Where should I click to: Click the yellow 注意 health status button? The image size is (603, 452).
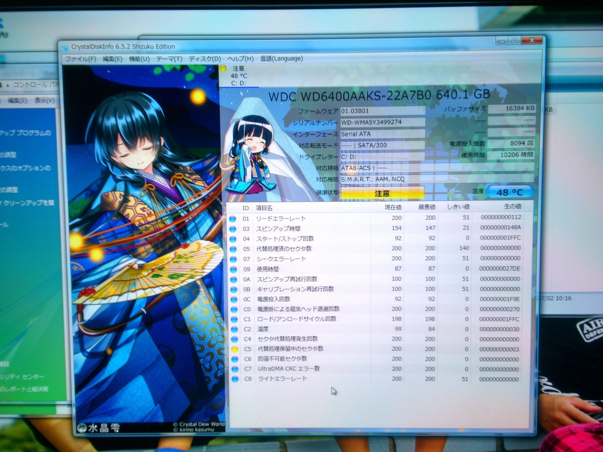click(x=382, y=193)
